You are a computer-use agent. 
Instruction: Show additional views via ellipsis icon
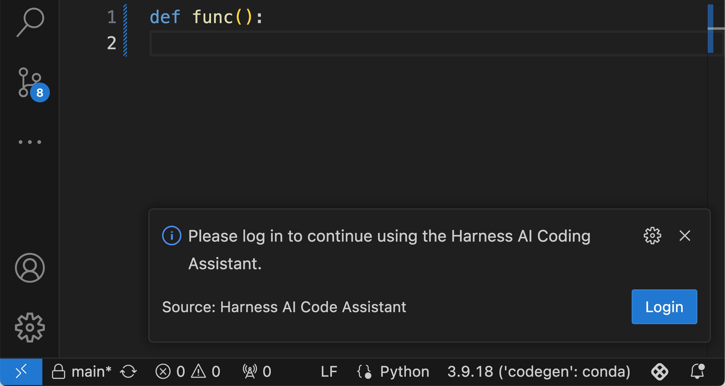point(30,142)
